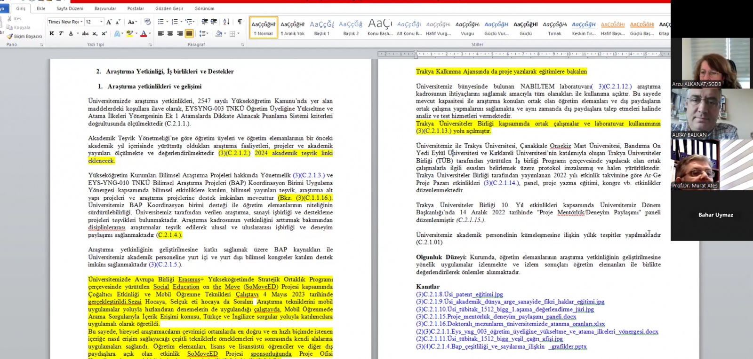753x359 pixels.
Task: Toggle superscript formatting
Action: pos(104,33)
